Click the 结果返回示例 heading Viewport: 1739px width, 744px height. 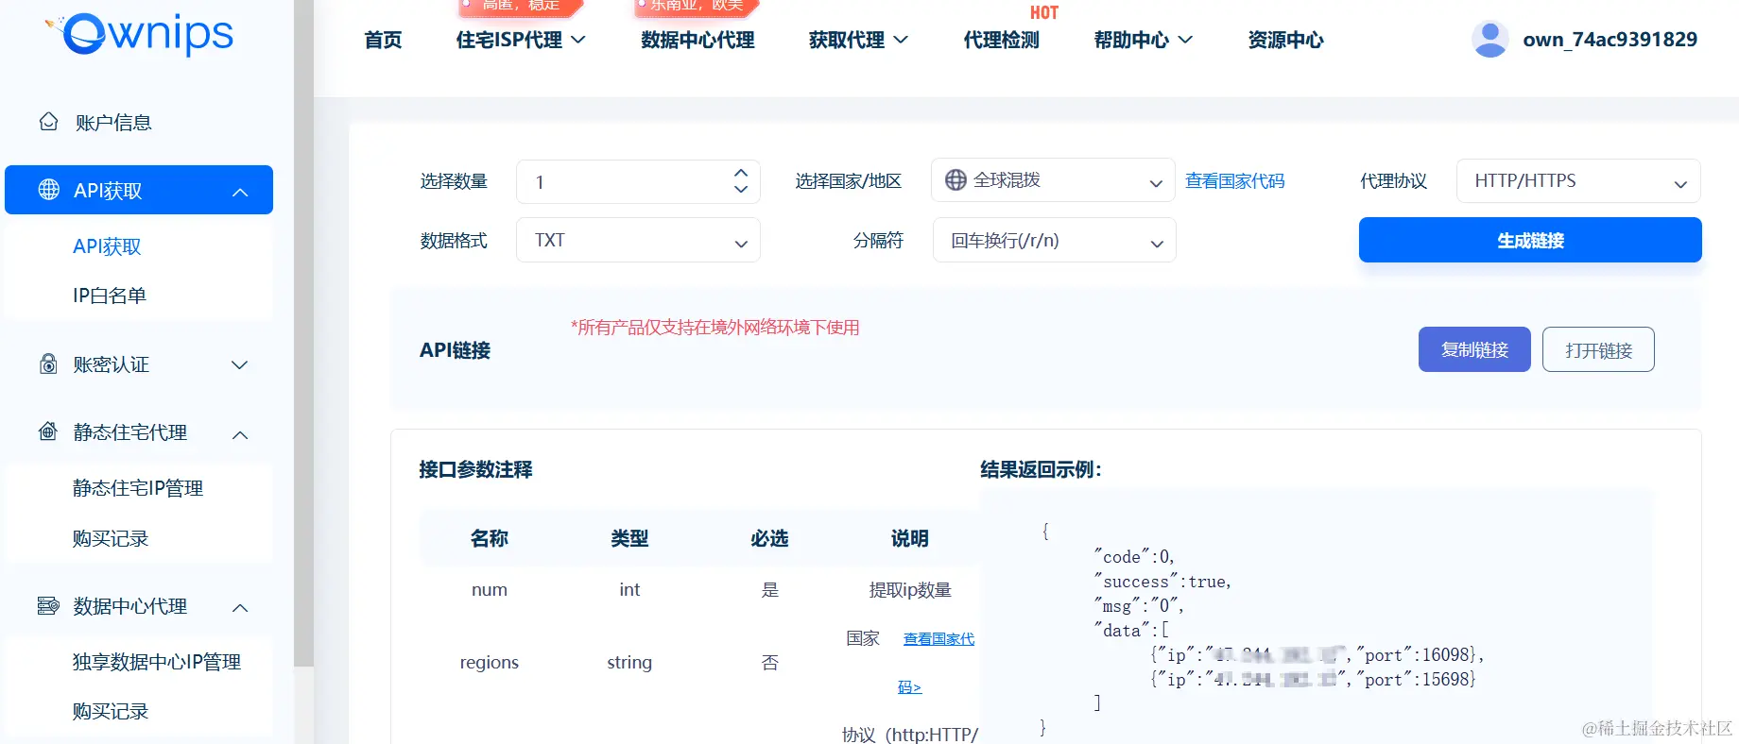(1041, 469)
